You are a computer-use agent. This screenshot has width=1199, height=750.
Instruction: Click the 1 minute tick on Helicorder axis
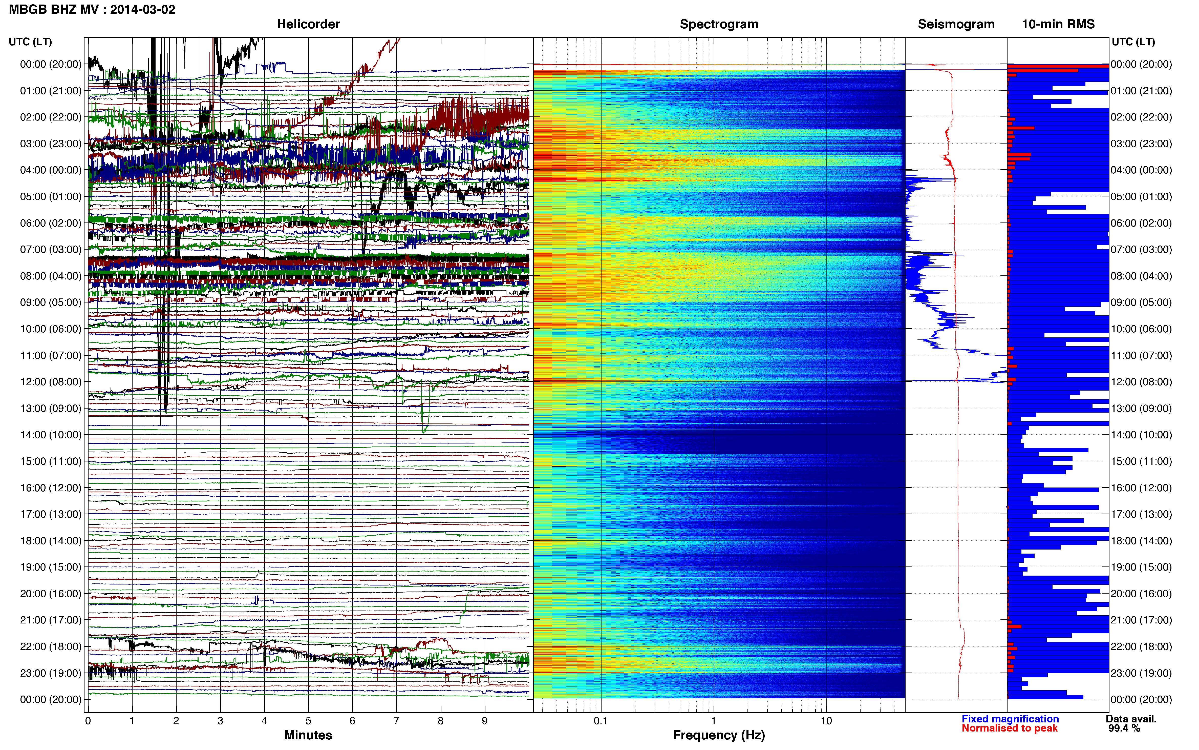click(x=132, y=721)
